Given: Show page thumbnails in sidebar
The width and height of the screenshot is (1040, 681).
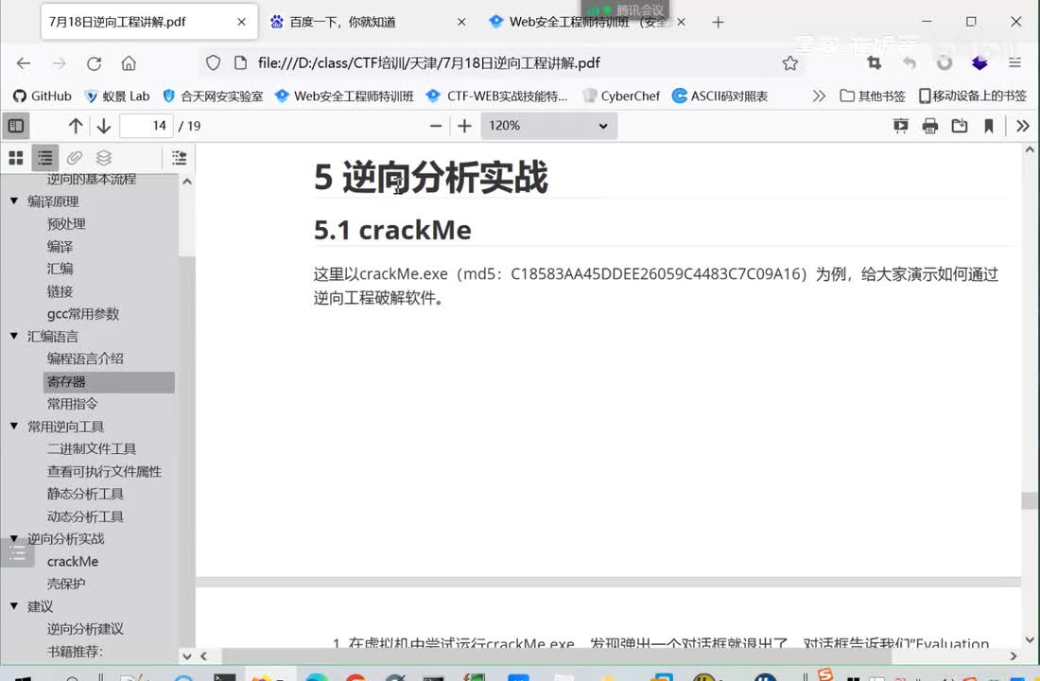Looking at the screenshot, I should click(16, 157).
